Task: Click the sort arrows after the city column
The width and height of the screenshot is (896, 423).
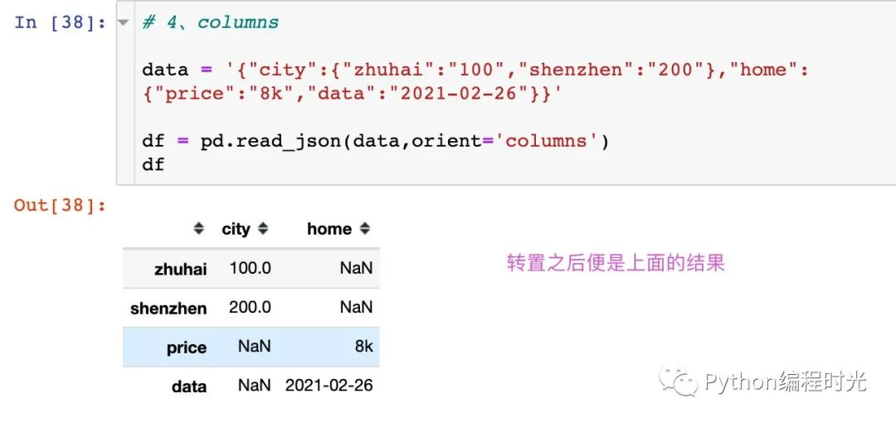Action: [263, 229]
